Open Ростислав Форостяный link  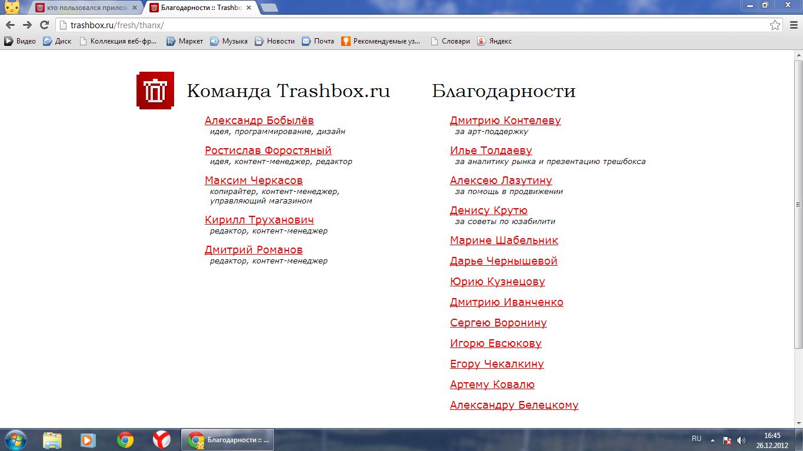coord(268,151)
